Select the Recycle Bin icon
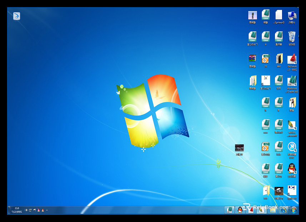This screenshot has width=306, height=222. click(292, 37)
